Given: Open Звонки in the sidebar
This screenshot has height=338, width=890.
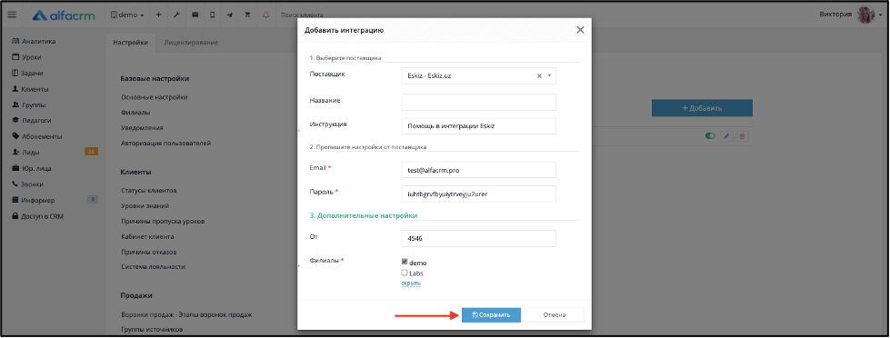Looking at the screenshot, I should 28,184.
